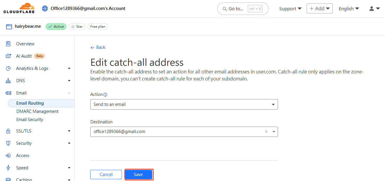Go back using the Back link

[98, 47]
